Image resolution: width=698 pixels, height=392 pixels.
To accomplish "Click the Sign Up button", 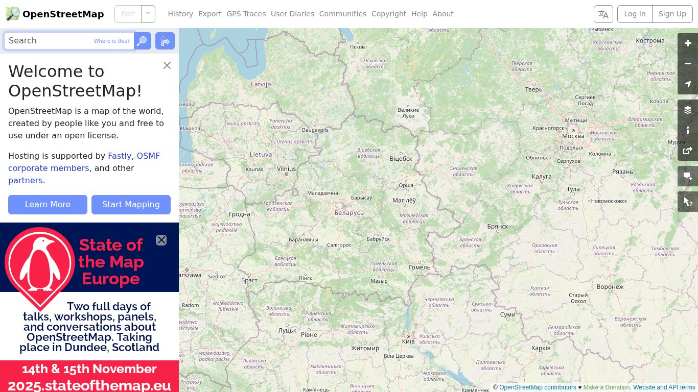I will 672,14.
